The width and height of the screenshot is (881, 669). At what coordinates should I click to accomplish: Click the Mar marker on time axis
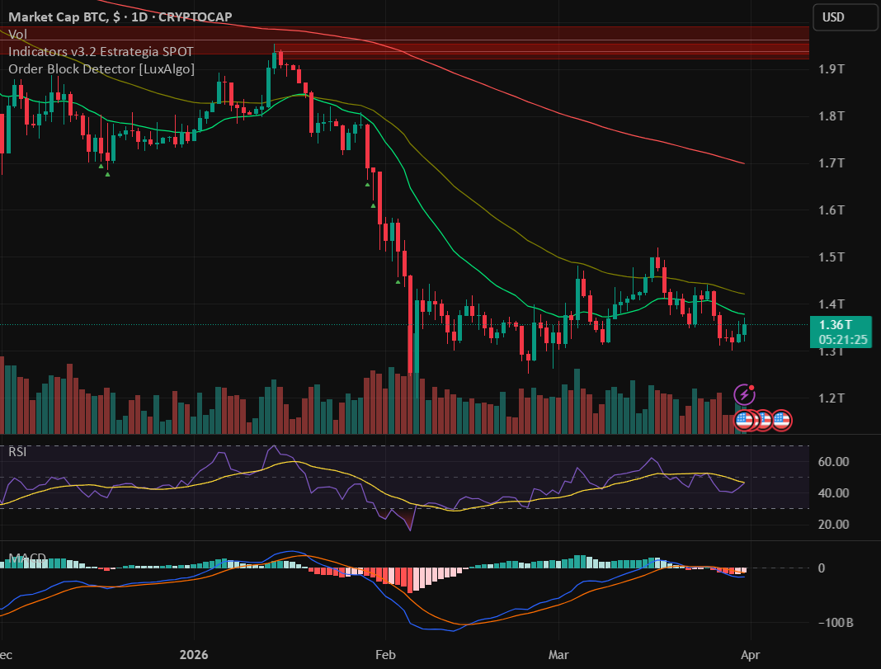[x=558, y=654]
